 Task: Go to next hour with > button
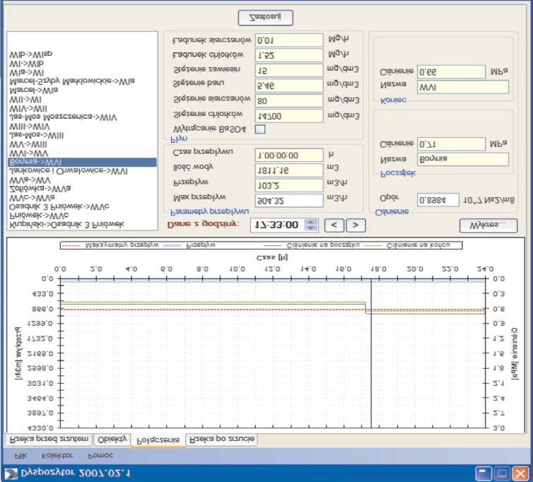(x=356, y=225)
